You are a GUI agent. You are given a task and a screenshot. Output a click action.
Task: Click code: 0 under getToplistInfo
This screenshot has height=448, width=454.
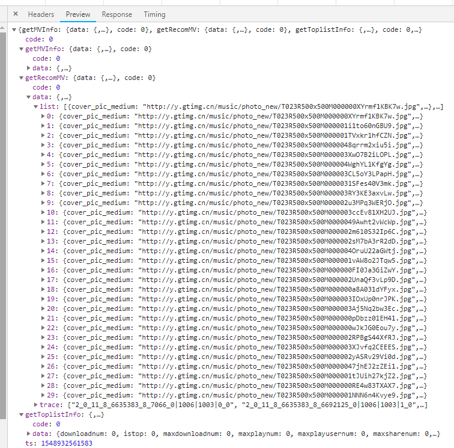(x=46, y=424)
